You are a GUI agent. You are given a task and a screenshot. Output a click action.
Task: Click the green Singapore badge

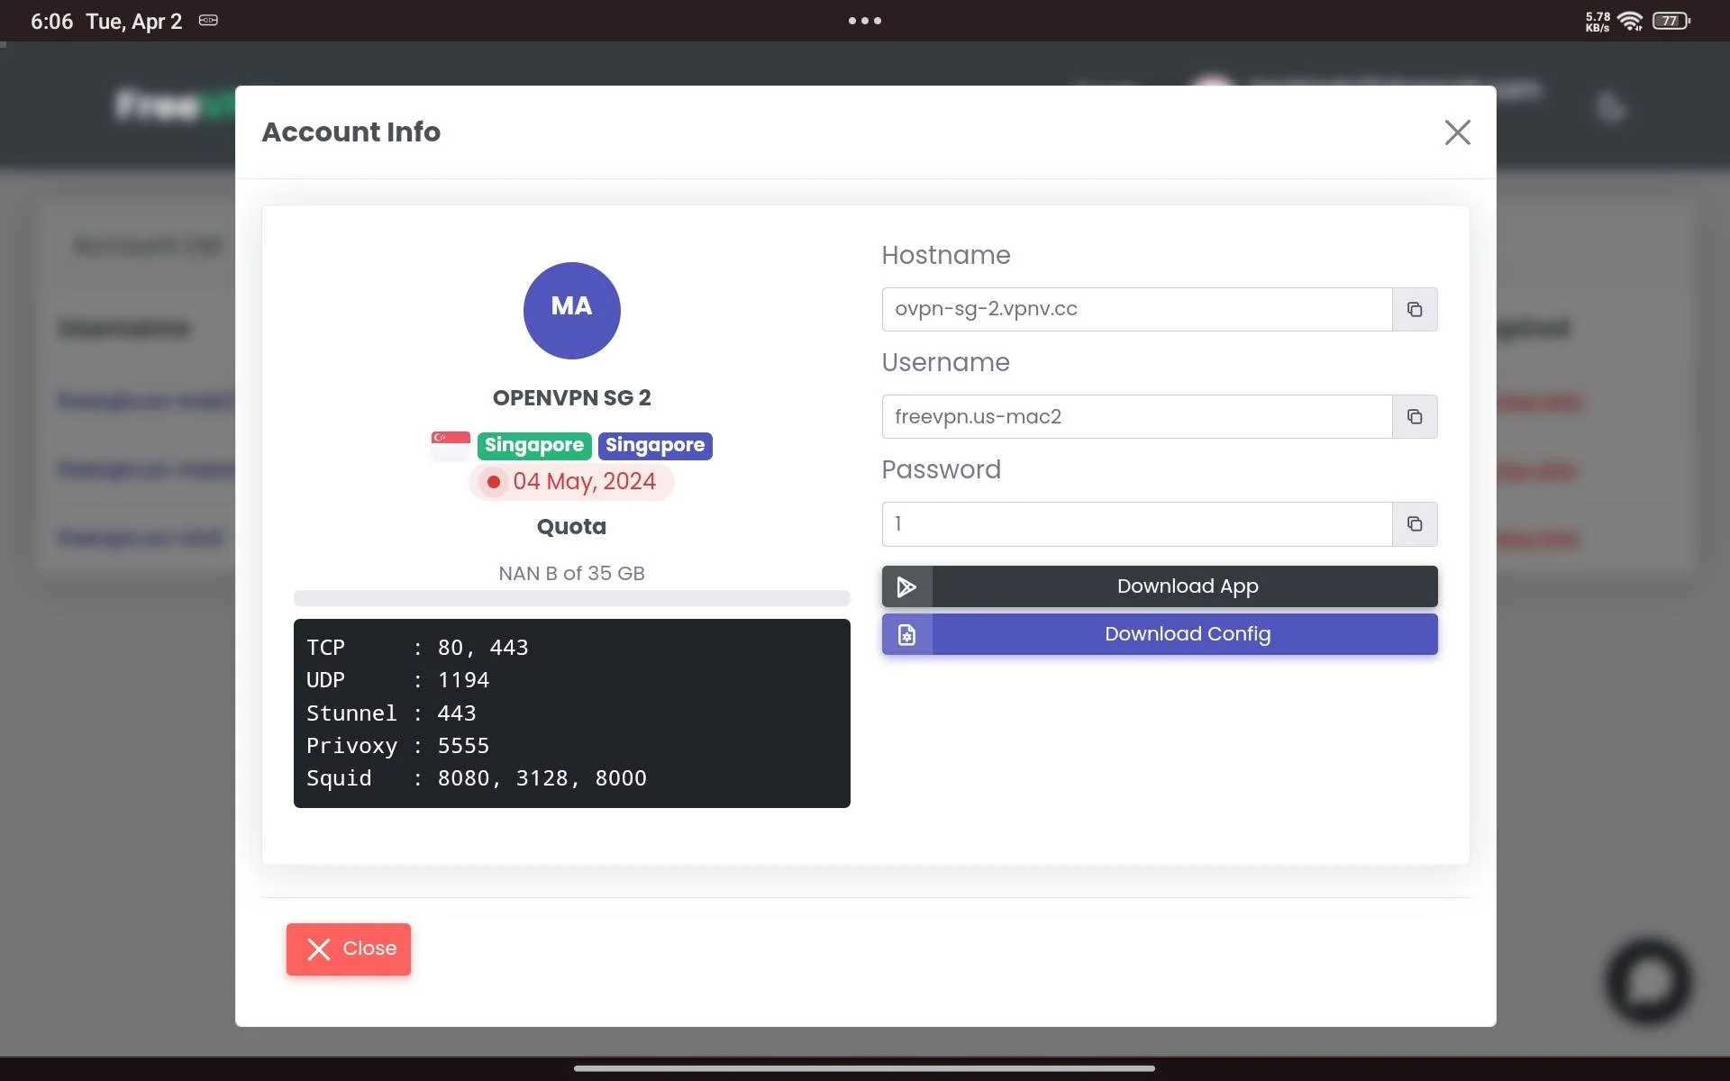coord(534,445)
